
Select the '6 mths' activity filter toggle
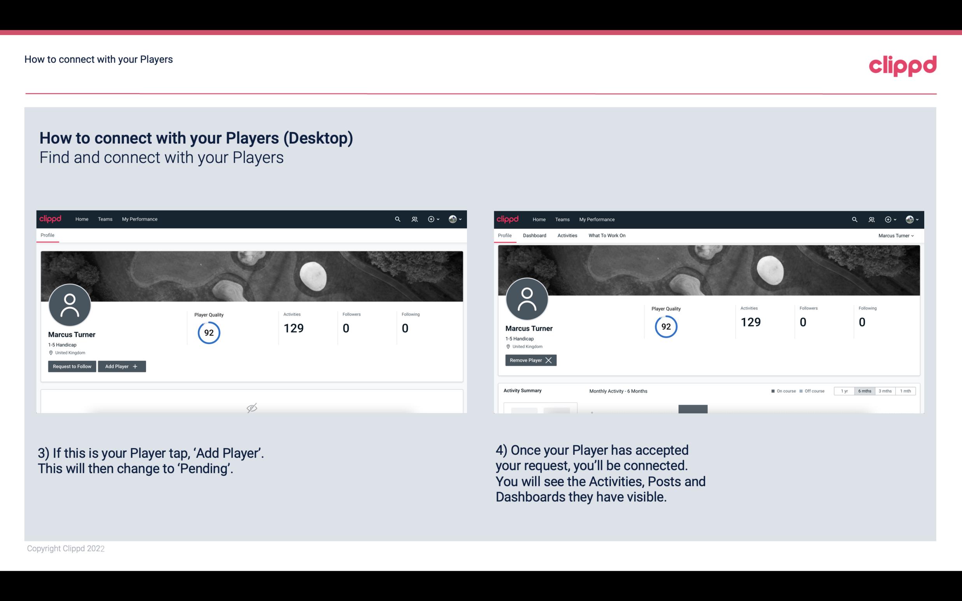click(x=864, y=391)
